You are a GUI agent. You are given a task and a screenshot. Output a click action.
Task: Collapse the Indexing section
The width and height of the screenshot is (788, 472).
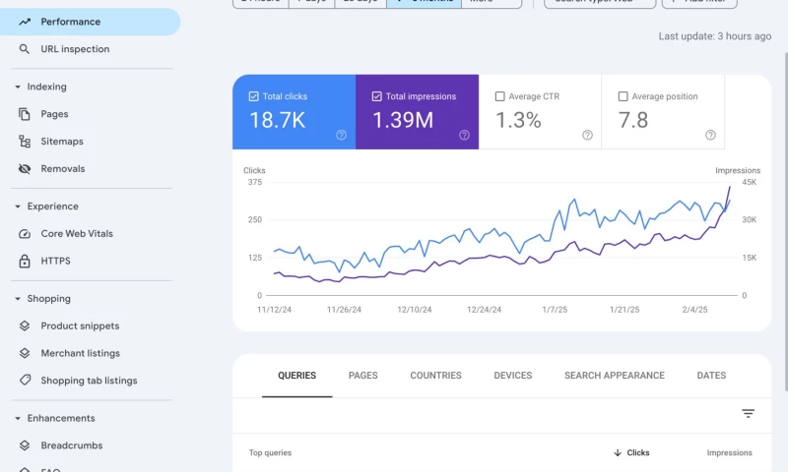click(x=18, y=87)
